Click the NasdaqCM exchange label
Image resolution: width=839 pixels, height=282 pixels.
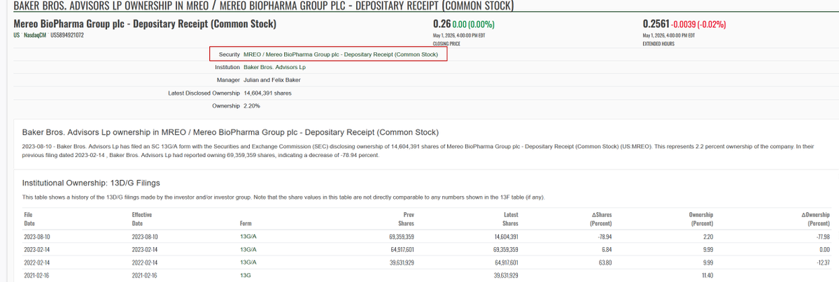(35, 35)
